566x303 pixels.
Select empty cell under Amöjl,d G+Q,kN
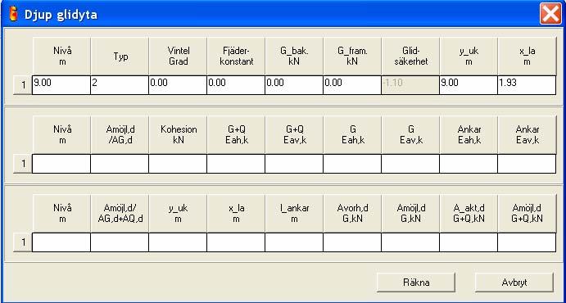click(527, 242)
